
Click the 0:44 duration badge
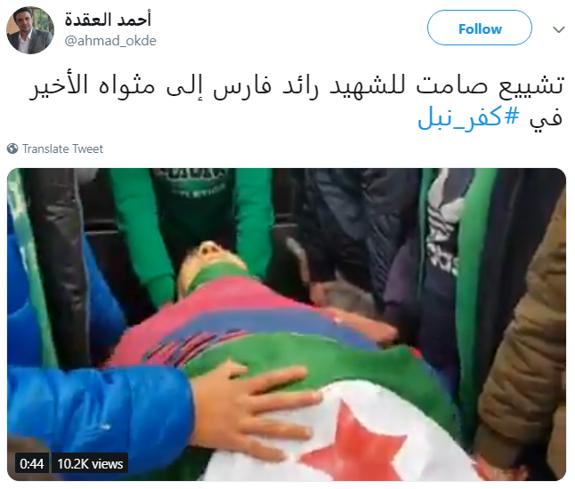(x=32, y=464)
